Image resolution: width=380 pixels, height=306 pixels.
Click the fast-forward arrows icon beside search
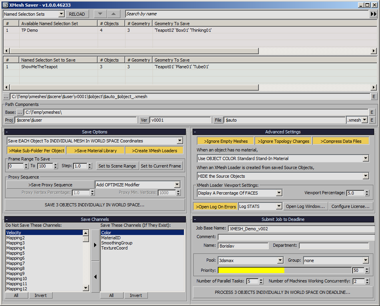tap(373, 14)
